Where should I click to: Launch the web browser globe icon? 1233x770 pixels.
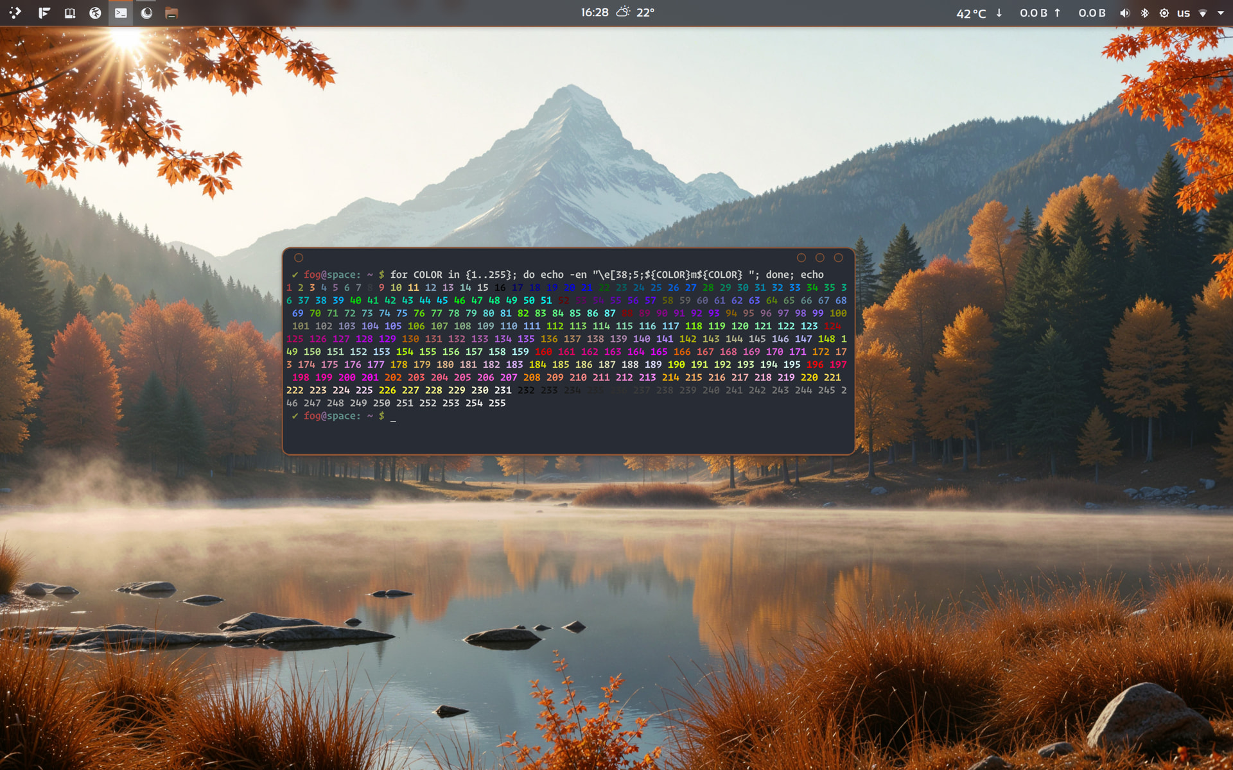tap(95, 13)
